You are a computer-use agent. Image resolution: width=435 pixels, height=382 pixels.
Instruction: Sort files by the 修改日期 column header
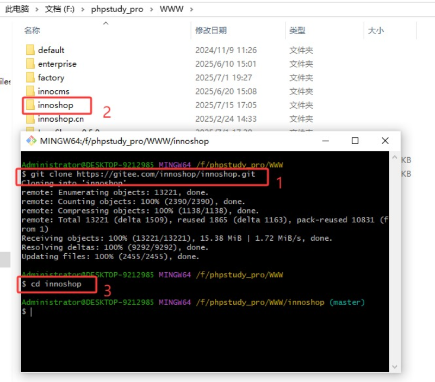[211, 30]
